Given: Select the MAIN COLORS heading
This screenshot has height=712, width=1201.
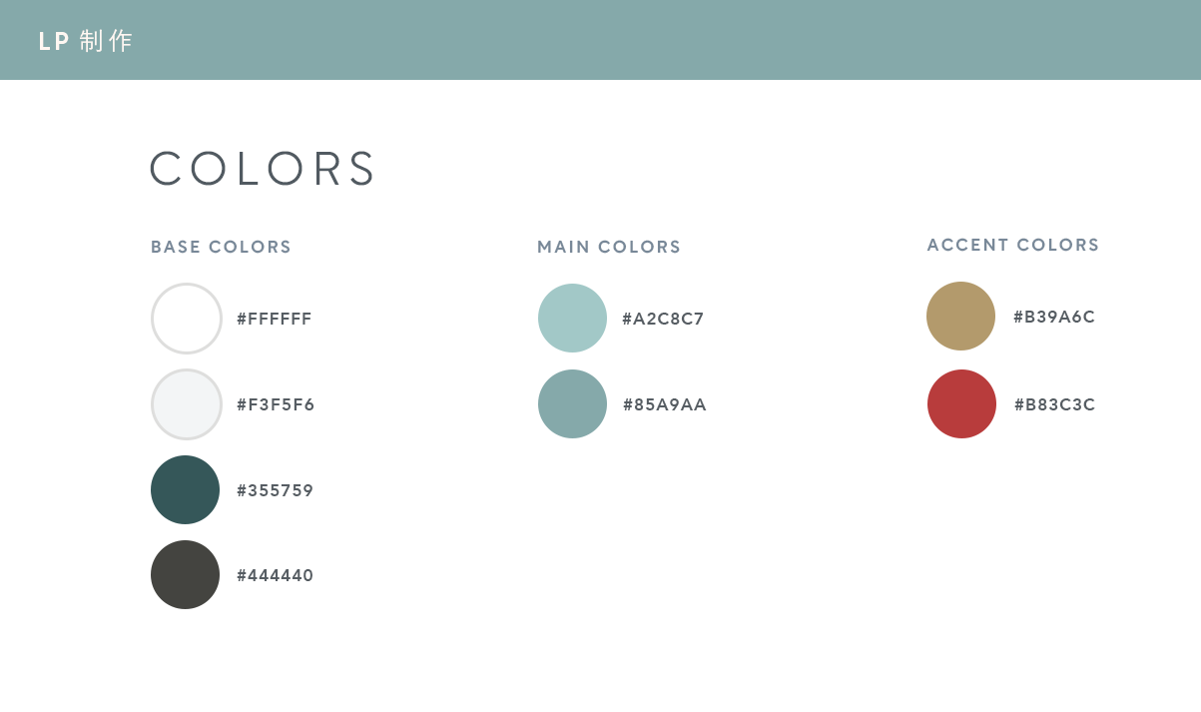Looking at the screenshot, I should coord(609,247).
